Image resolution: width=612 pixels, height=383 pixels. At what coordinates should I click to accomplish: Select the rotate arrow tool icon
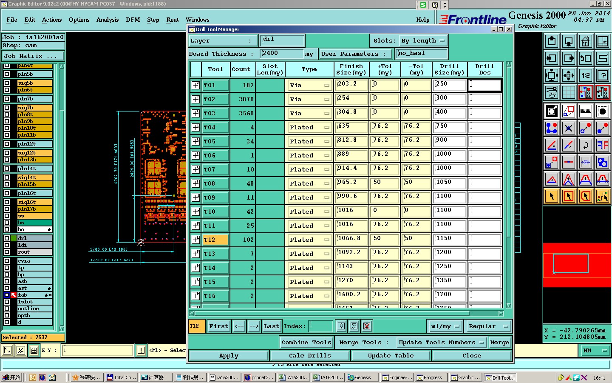586,145
